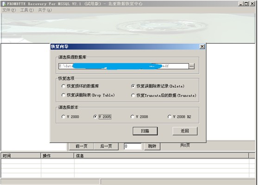Click the 共0页 page count text
The image size is (258, 185).
185,145
